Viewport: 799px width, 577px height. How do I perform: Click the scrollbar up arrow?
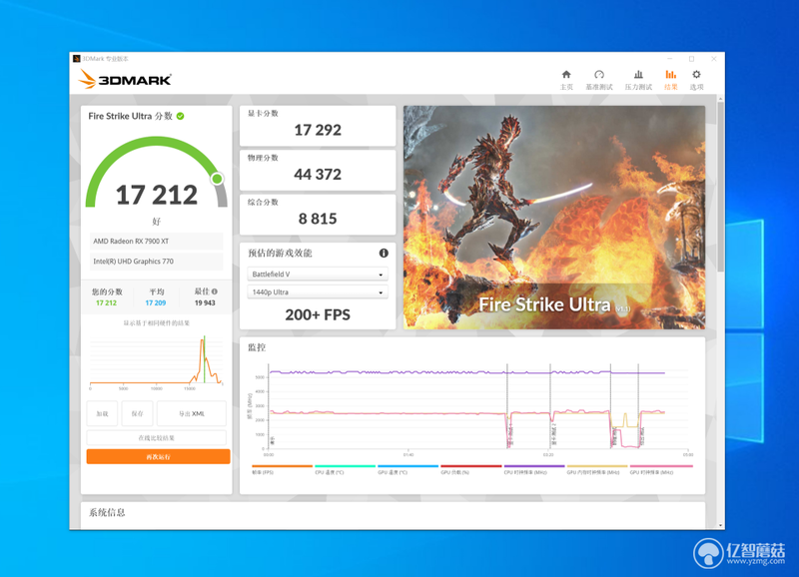[x=720, y=98]
